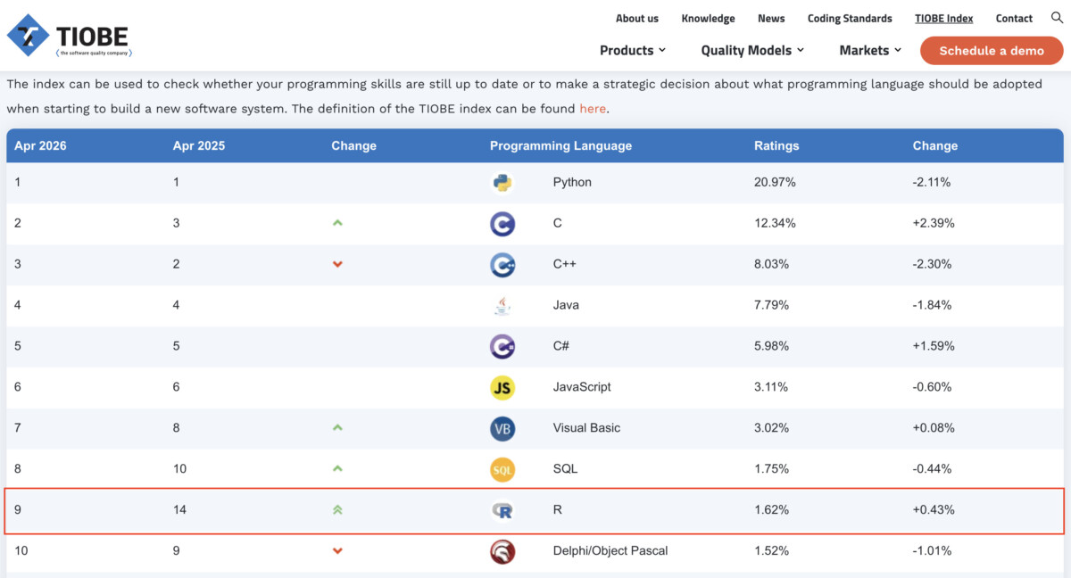This screenshot has height=578, width=1071.
Task: Open the About us page
Action: coord(637,18)
